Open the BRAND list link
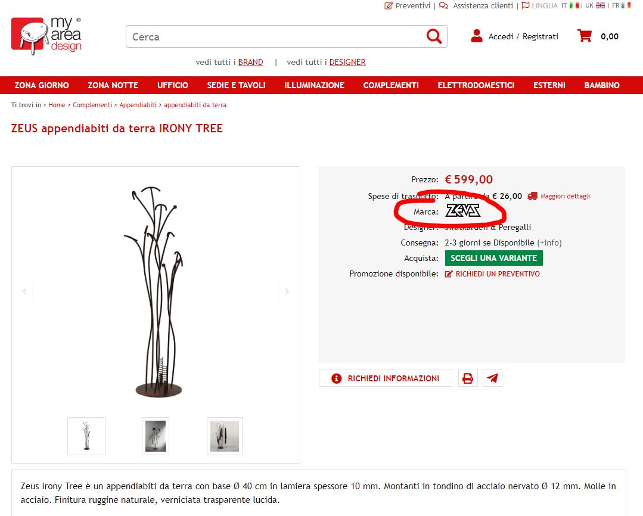The image size is (643, 516). [x=250, y=63]
